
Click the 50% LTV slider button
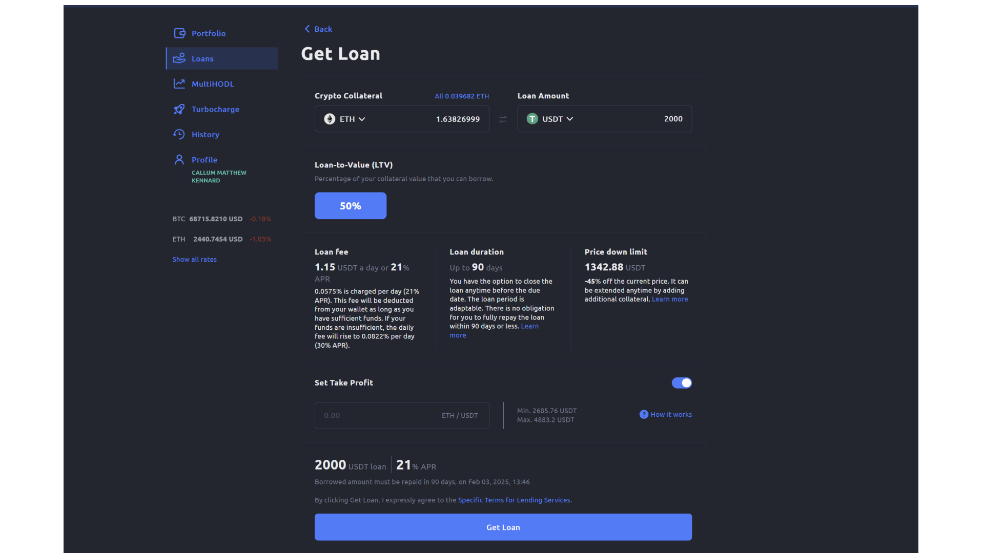pyautogui.click(x=350, y=205)
